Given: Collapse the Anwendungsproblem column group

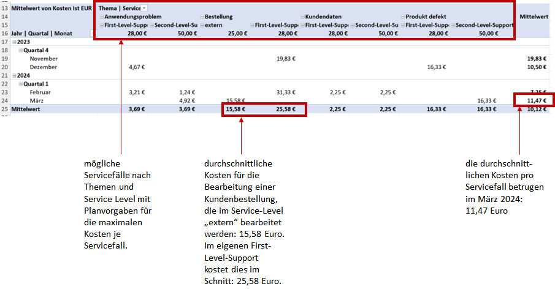Looking at the screenshot, I should (102, 17).
